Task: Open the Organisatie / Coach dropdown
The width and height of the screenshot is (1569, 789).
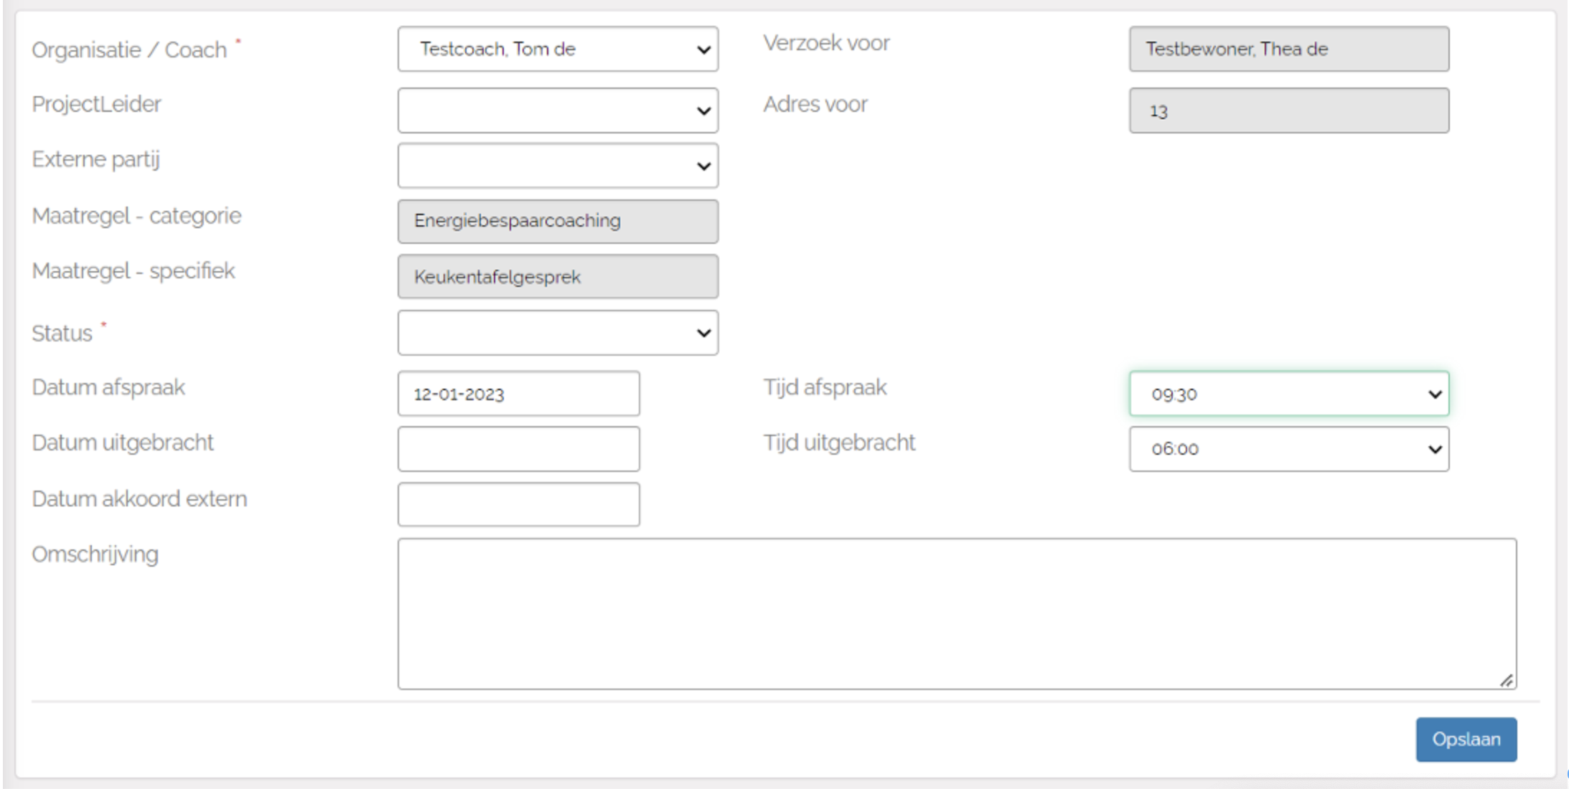Action: [558, 49]
